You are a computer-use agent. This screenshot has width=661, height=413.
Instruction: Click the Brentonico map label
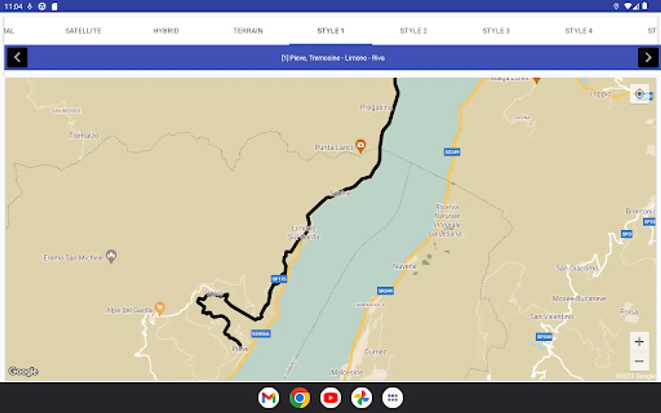tap(641, 212)
